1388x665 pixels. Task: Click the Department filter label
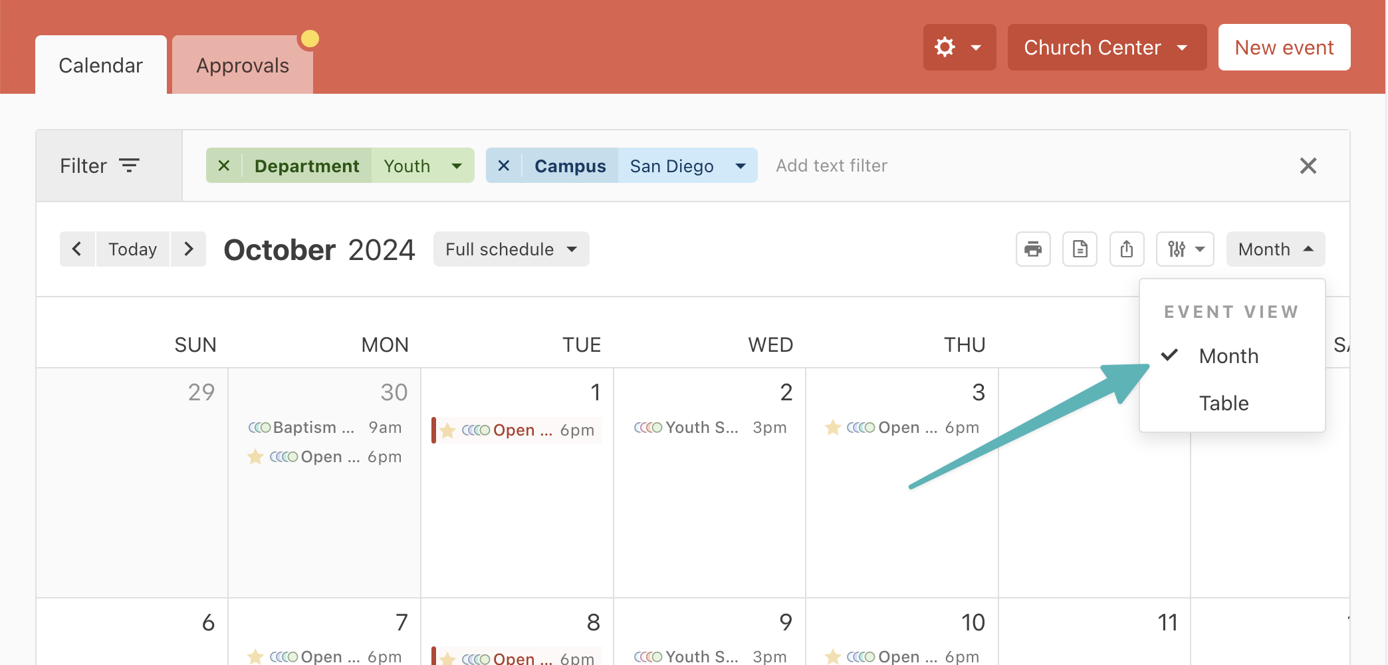coord(306,166)
